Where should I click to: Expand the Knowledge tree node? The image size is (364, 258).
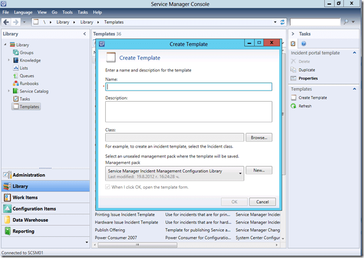(x=9, y=60)
